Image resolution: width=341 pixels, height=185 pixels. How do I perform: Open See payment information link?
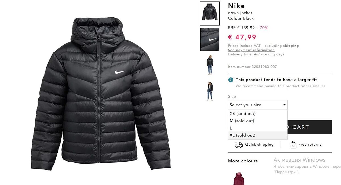tap(251, 50)
